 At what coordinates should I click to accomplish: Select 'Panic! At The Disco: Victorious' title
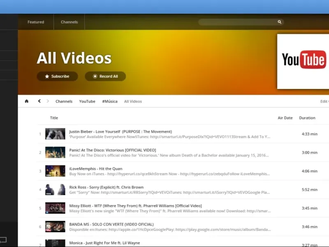coord(113,150)
